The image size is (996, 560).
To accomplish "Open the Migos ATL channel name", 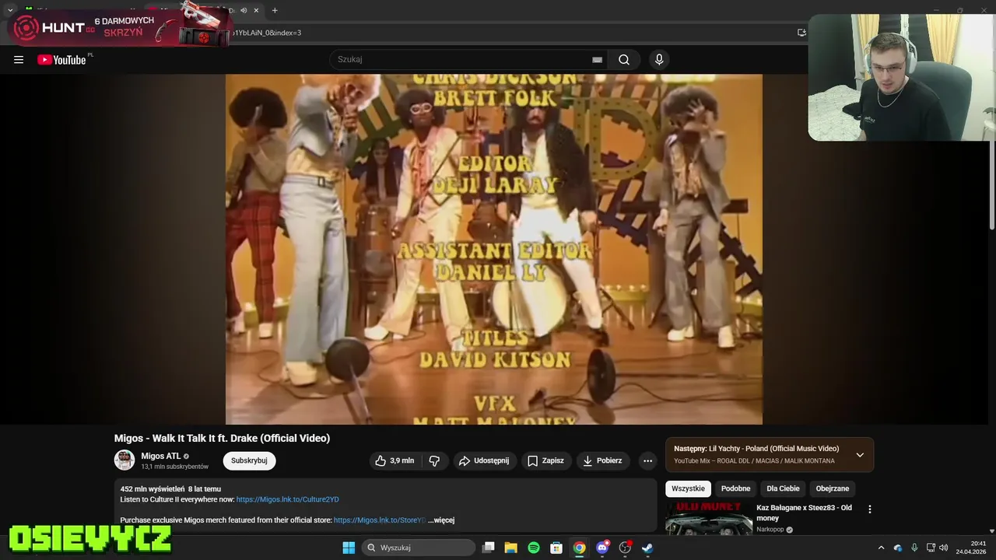I will tap(161, 456).
